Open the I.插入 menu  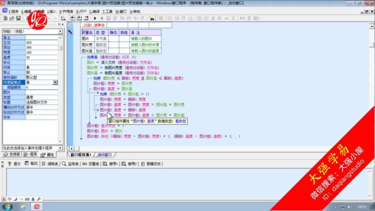pyautogui.click(x=52, y=12)
